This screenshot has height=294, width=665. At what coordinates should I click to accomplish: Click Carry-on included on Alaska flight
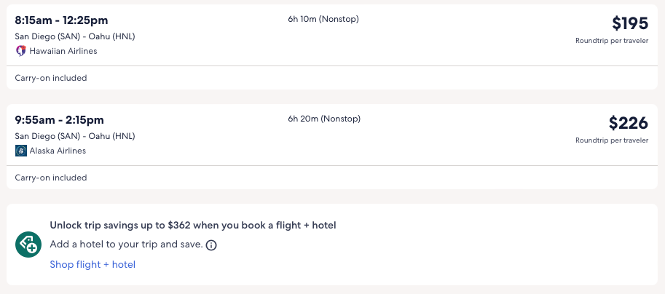[x=51, y=178]
